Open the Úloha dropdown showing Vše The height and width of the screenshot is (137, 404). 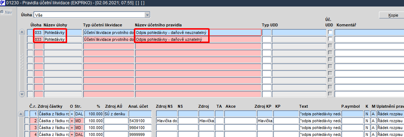pos(147,15)
